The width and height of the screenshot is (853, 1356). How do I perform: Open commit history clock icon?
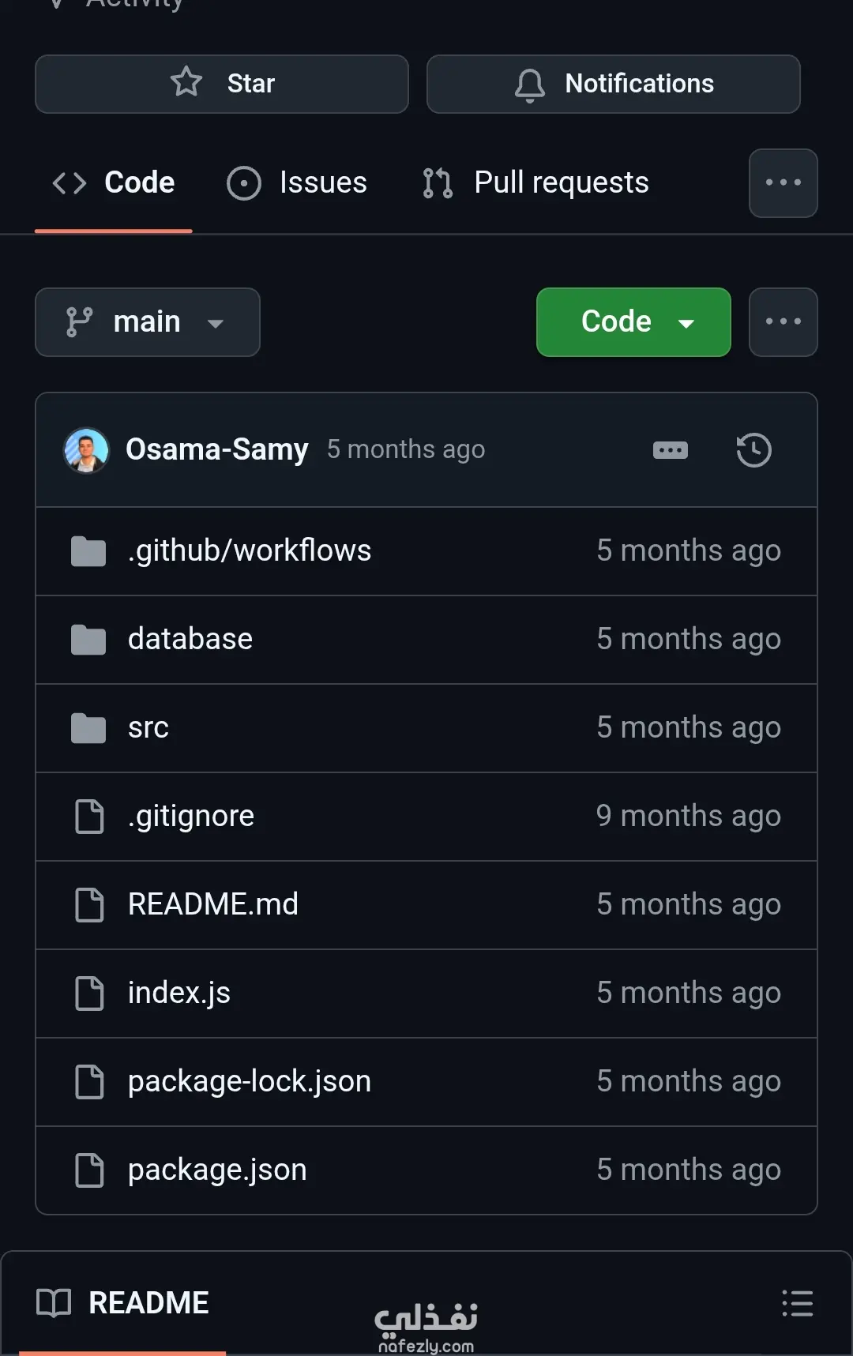(x=753, y=450)
